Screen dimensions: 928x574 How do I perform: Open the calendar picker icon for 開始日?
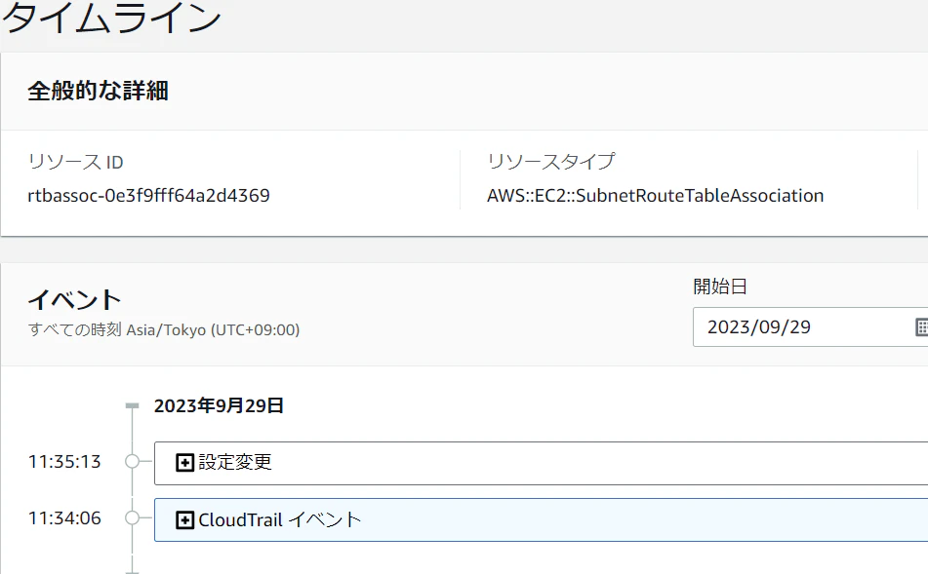pos(921,326)
